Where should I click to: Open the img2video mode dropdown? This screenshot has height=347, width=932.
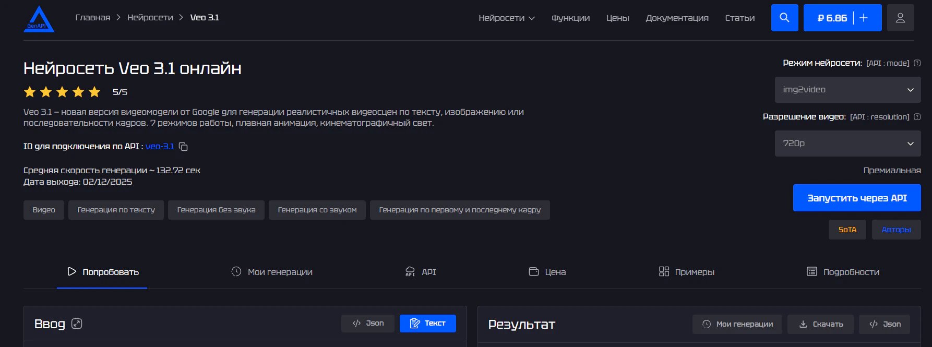(x=848, y=90)
